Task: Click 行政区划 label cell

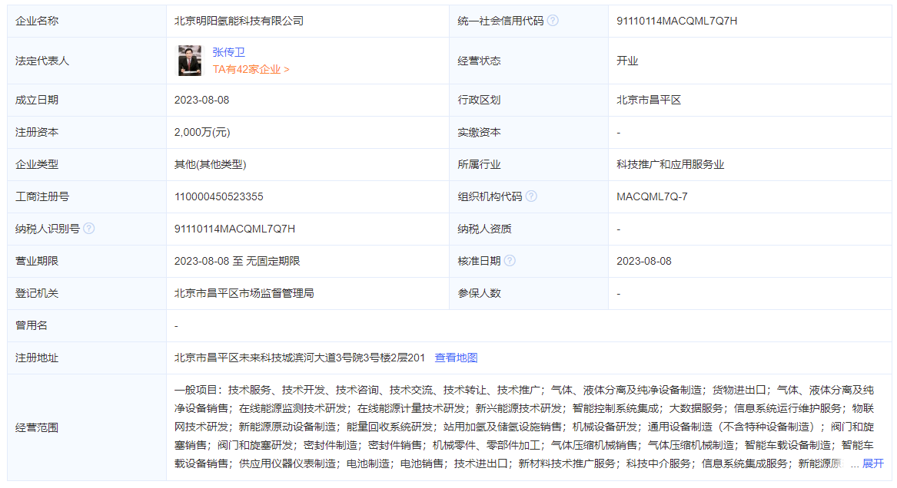Action: coord(529,100)
